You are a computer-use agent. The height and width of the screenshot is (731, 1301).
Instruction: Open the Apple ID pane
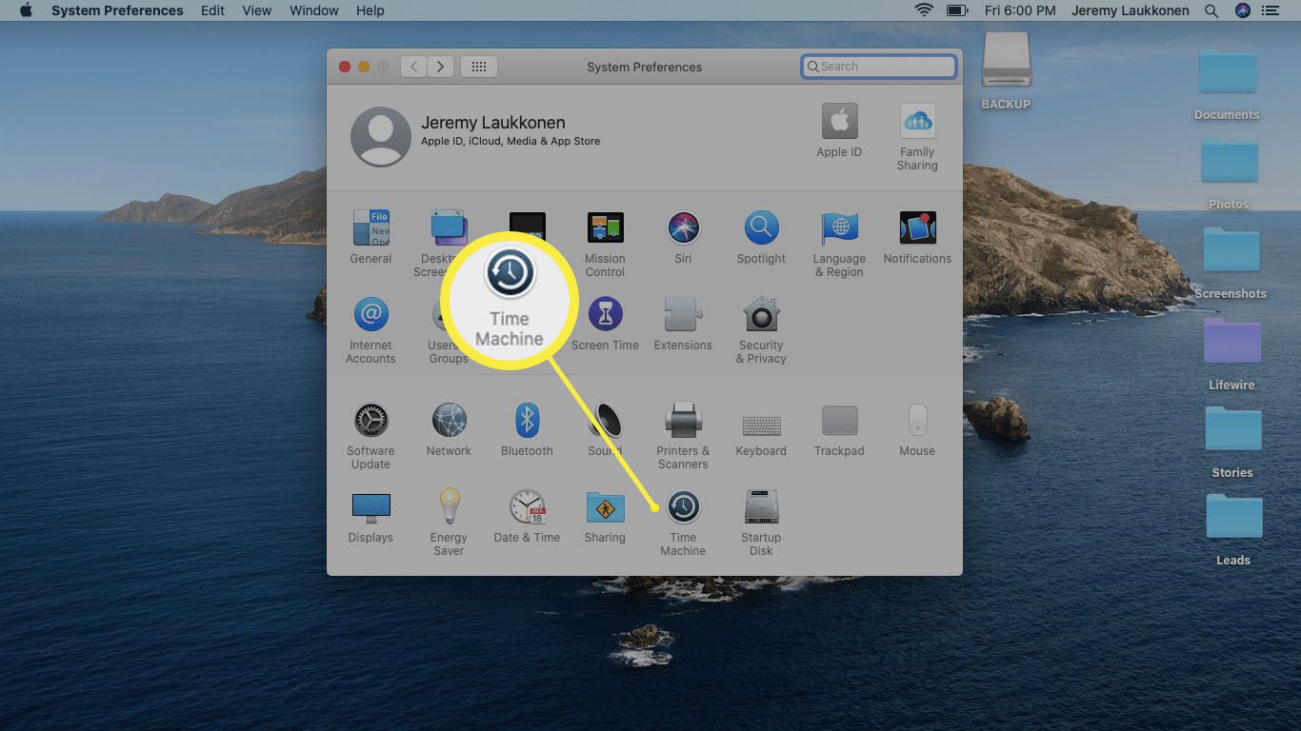pyautogui.click(x=839, y=122)
